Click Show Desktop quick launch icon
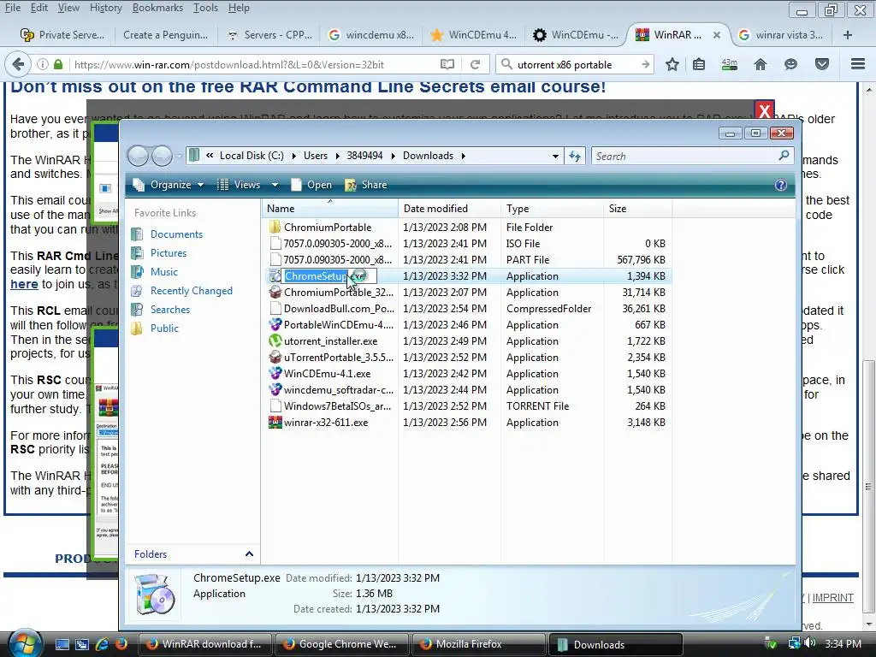The height and width of the screenshot is (657, 876). 62,644
